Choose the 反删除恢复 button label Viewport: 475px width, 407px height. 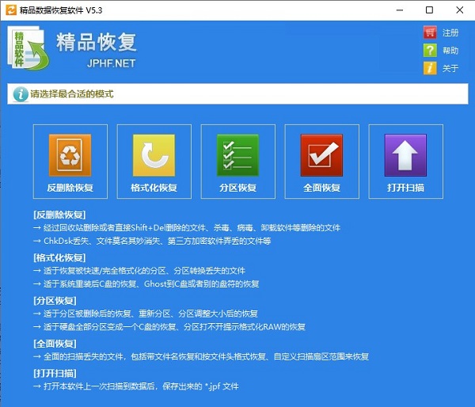[x=70, y=188]
